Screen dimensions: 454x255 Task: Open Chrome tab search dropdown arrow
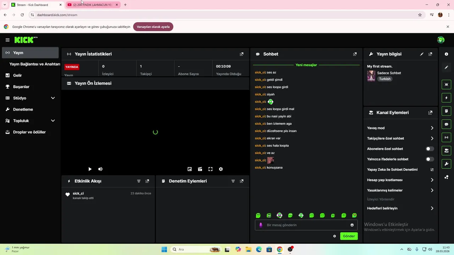click(4, 5)
